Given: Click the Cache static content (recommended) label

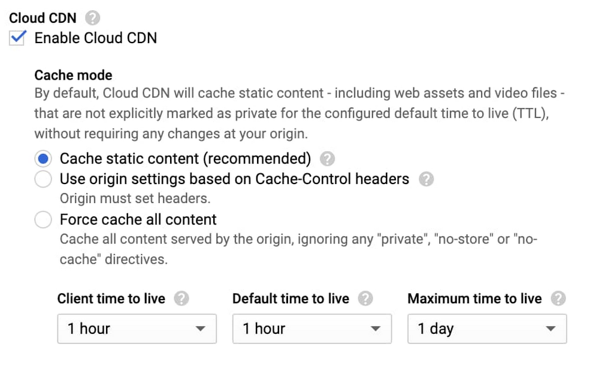Looking at the screenshot, I should point(186,159).
